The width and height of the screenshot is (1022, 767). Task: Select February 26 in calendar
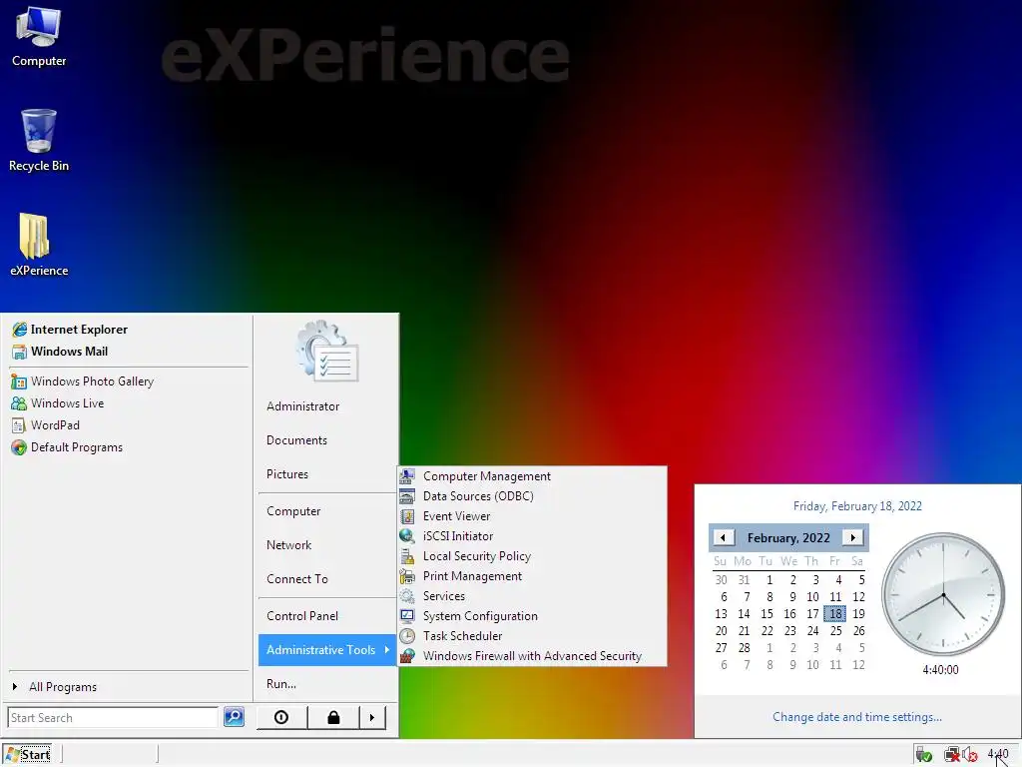tap(859, 631)
